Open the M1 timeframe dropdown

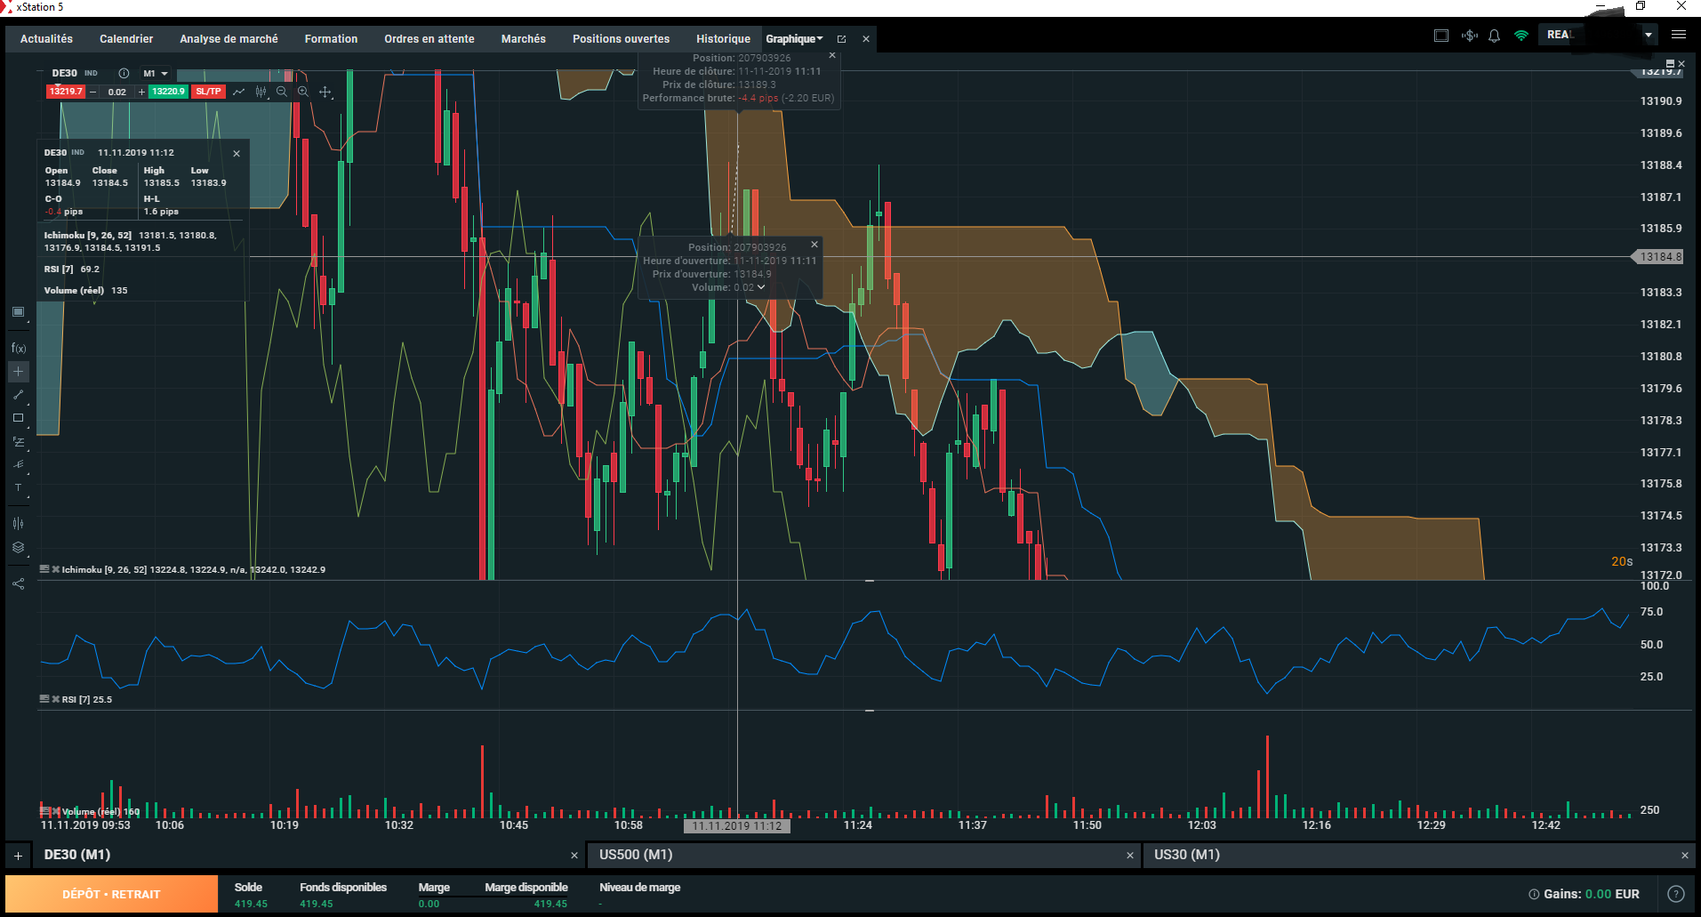click(156, 74)
